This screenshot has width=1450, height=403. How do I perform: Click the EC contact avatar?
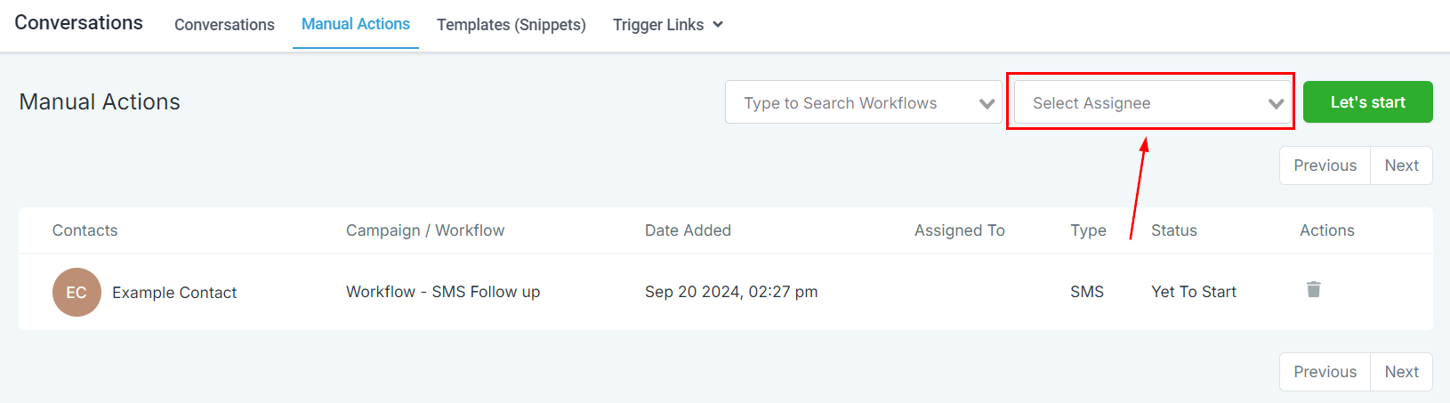pyautogui.click(x=77, y=292)
